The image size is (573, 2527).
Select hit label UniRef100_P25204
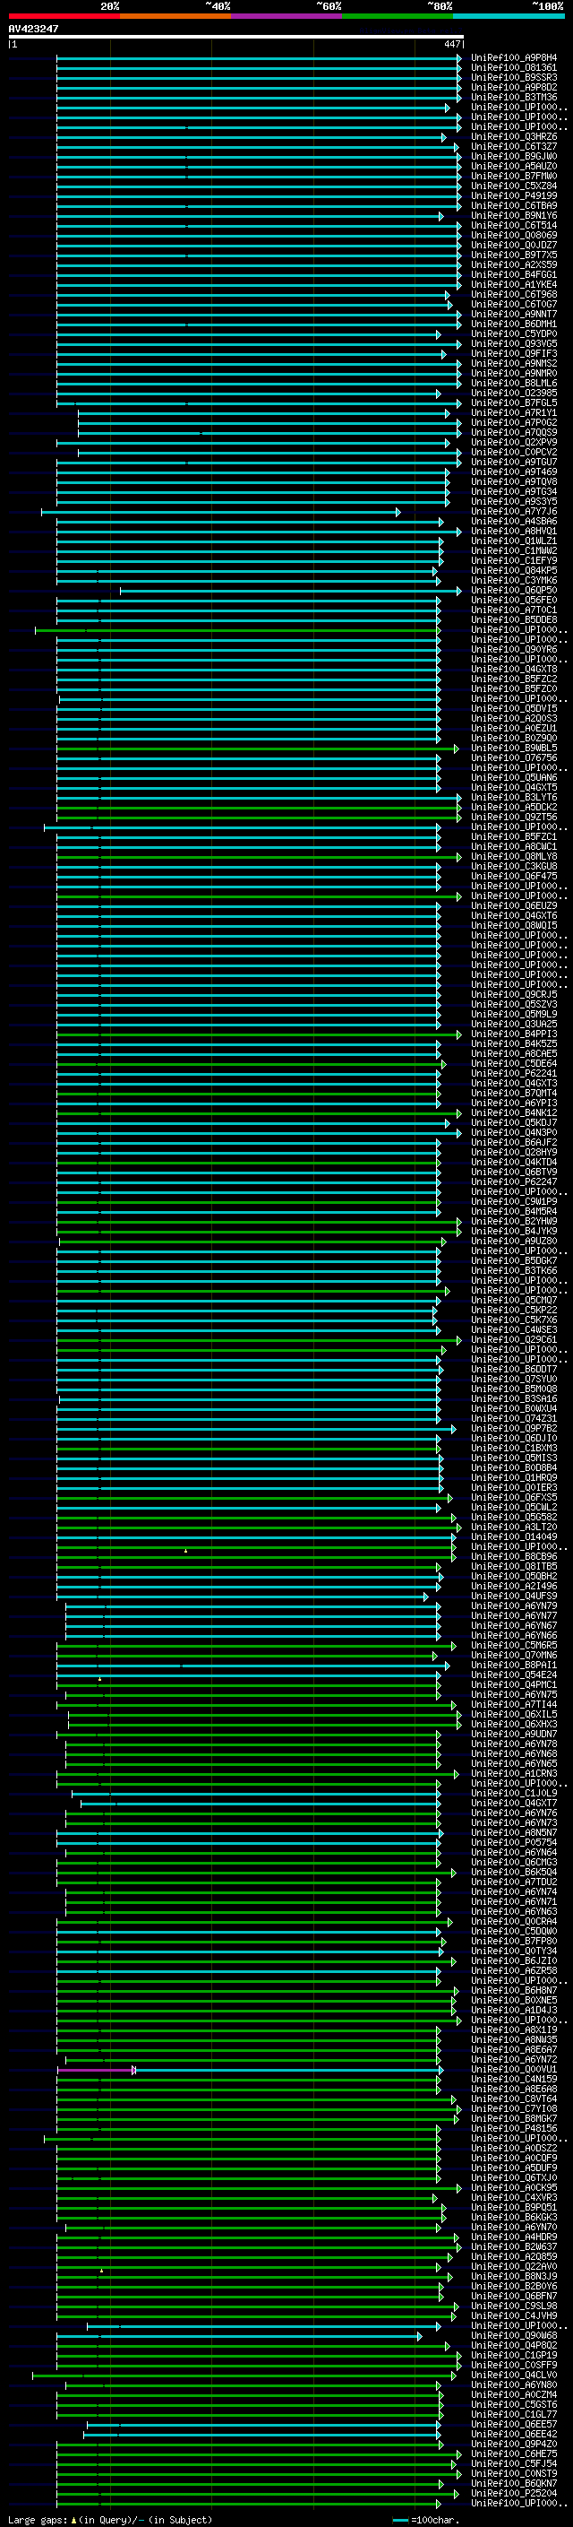coord(514,2494)
